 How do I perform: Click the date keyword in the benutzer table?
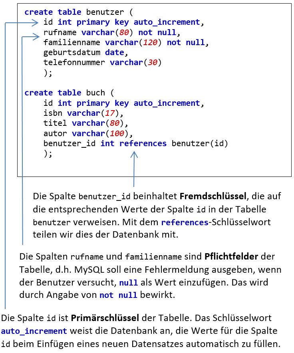(114, 52)
